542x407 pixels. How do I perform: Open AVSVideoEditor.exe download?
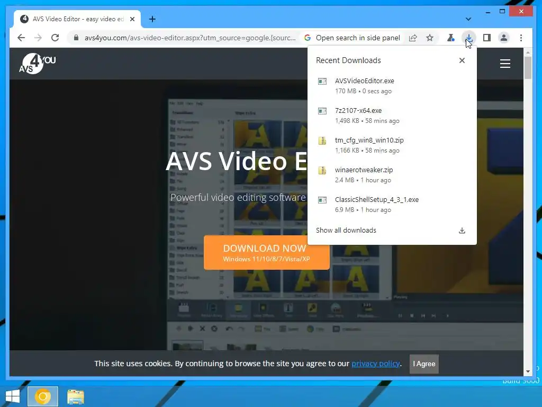392,86
